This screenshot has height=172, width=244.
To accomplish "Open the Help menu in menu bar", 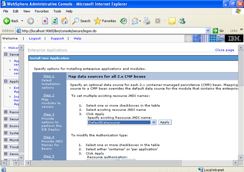I will pyautogui.click(x=69, y=11).
